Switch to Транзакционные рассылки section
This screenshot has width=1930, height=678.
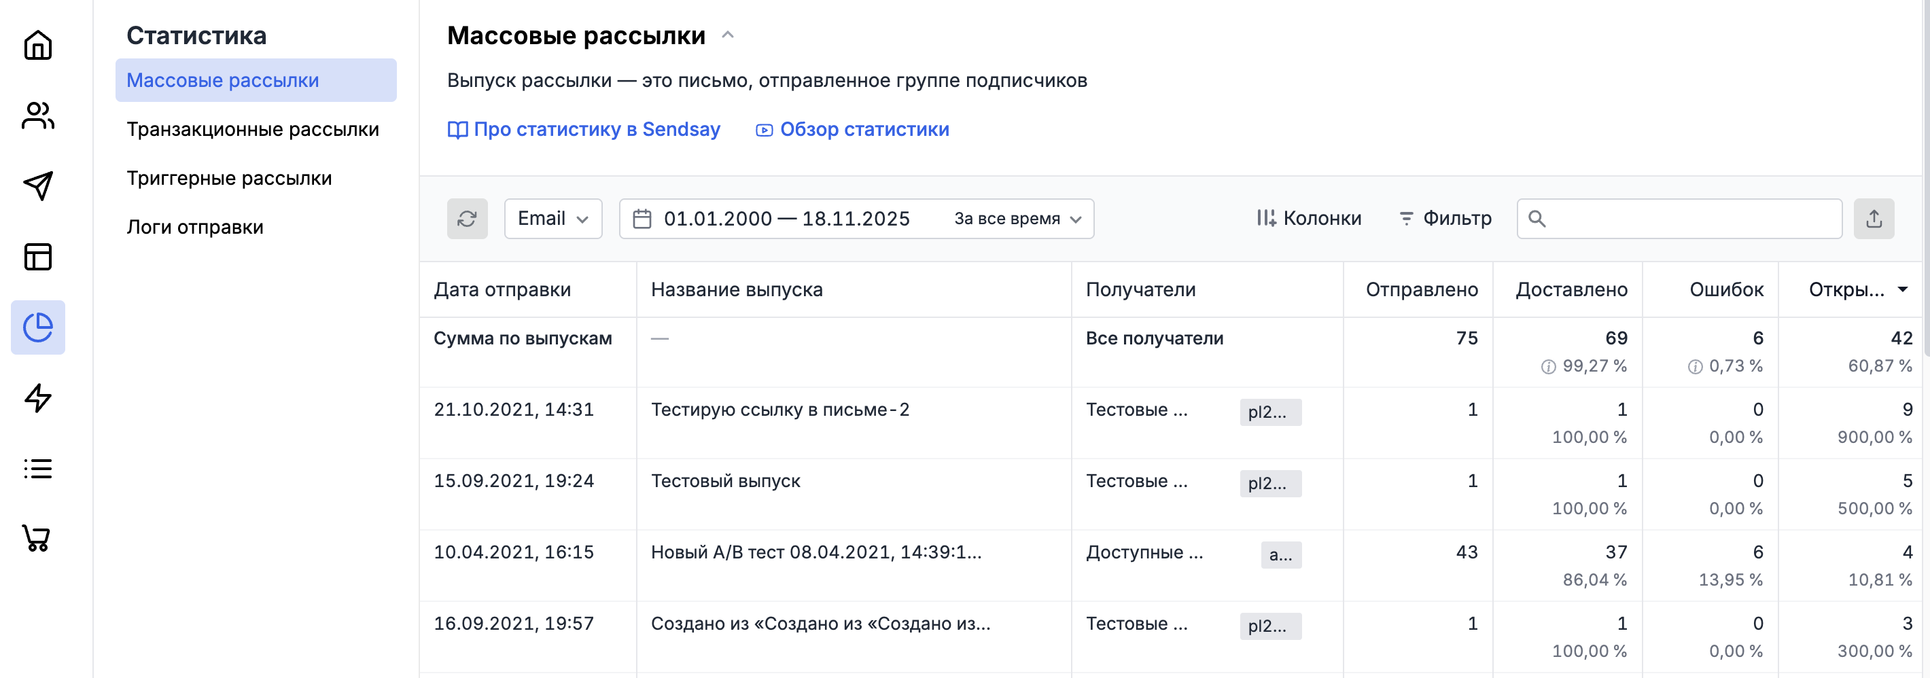[253, 129]
